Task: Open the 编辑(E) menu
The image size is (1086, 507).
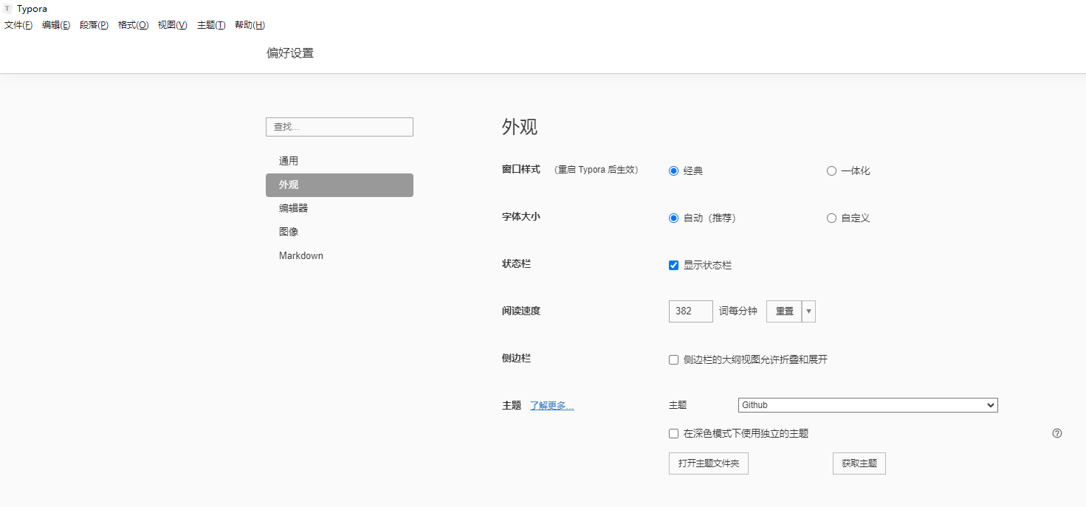Action: pyautogui.click(x=56, y=25)
